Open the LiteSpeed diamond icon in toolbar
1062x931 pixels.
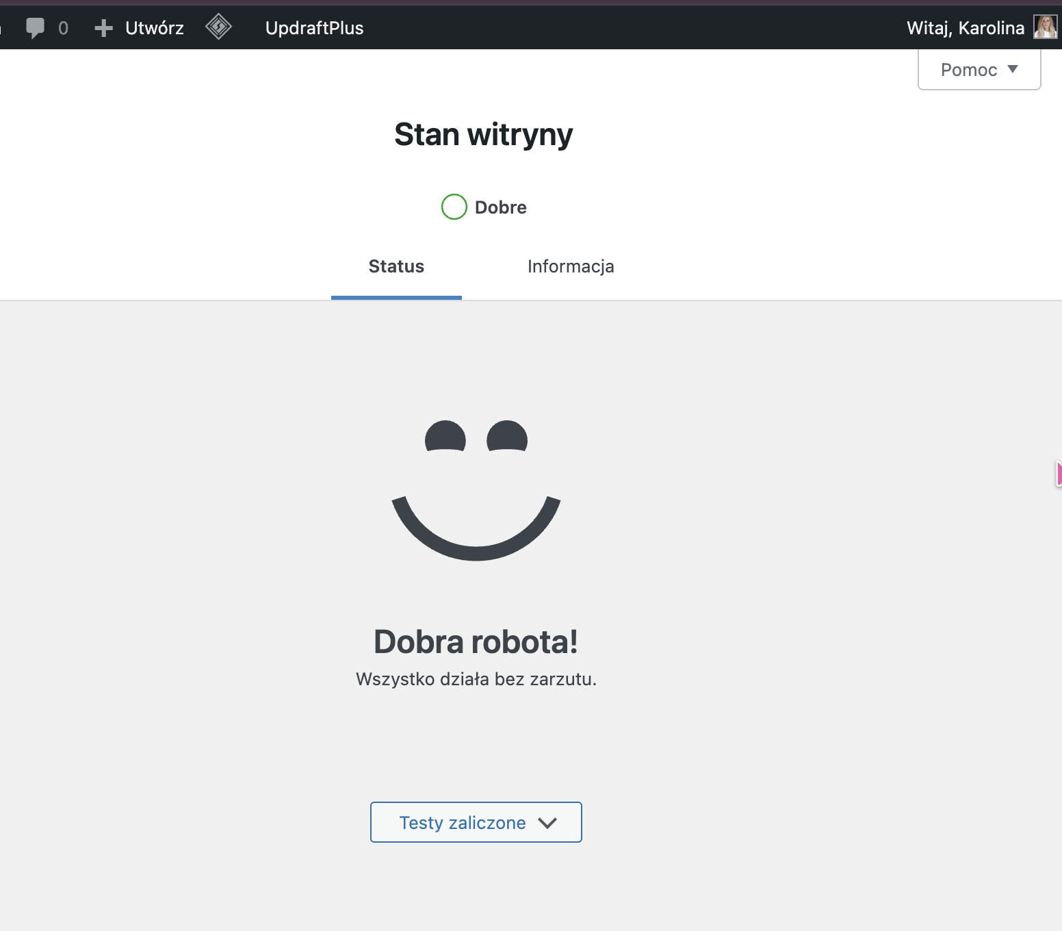click(218, 27)
